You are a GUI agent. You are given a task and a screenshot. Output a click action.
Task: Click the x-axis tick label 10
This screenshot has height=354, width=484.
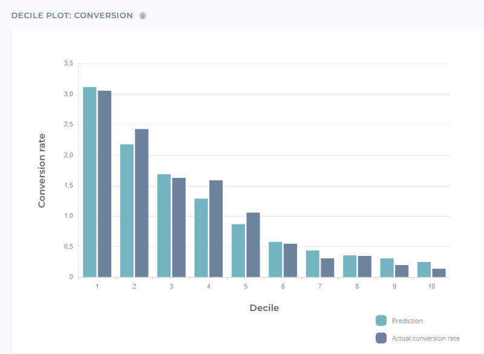click(x=431, y=286)
